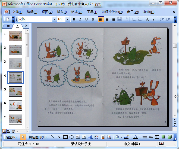This screenshot has height=149, width=179.
Task: Open font size dropdown 18
Action: coord(67,19)
